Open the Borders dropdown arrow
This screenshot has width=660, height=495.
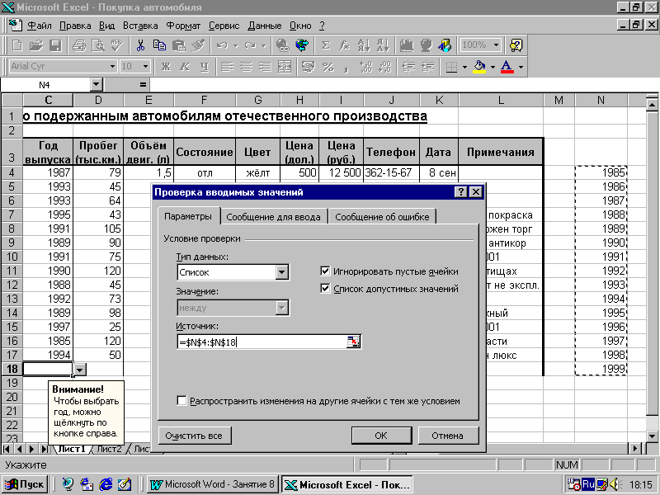464,67
